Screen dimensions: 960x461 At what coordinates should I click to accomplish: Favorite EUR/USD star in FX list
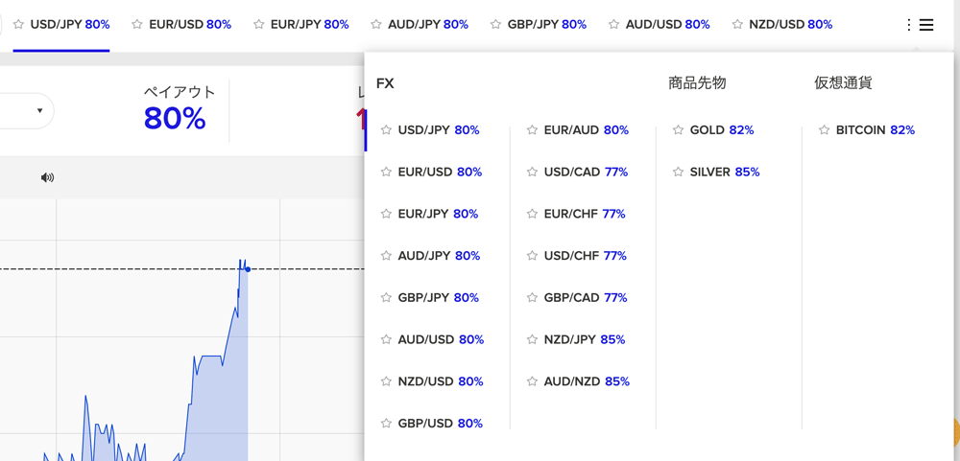pos(386,172)
